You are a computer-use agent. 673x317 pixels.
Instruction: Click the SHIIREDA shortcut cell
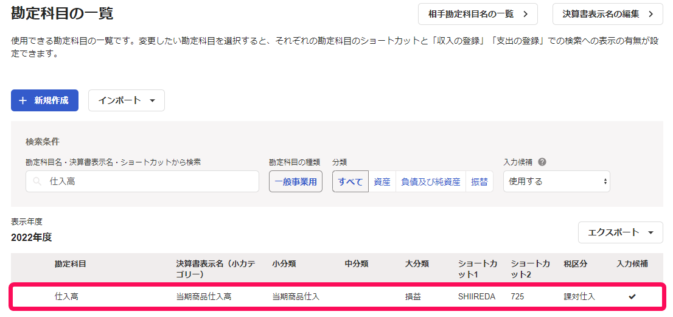476,296
